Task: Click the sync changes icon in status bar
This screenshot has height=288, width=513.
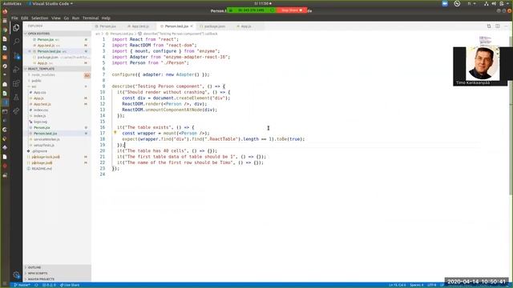Action: pos(36,285)
